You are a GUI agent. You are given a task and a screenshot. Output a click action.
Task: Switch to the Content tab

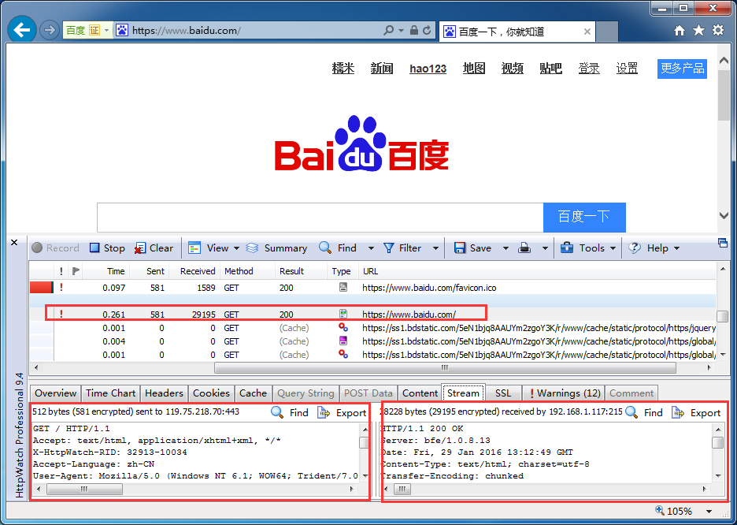click(x=420, y=393)
